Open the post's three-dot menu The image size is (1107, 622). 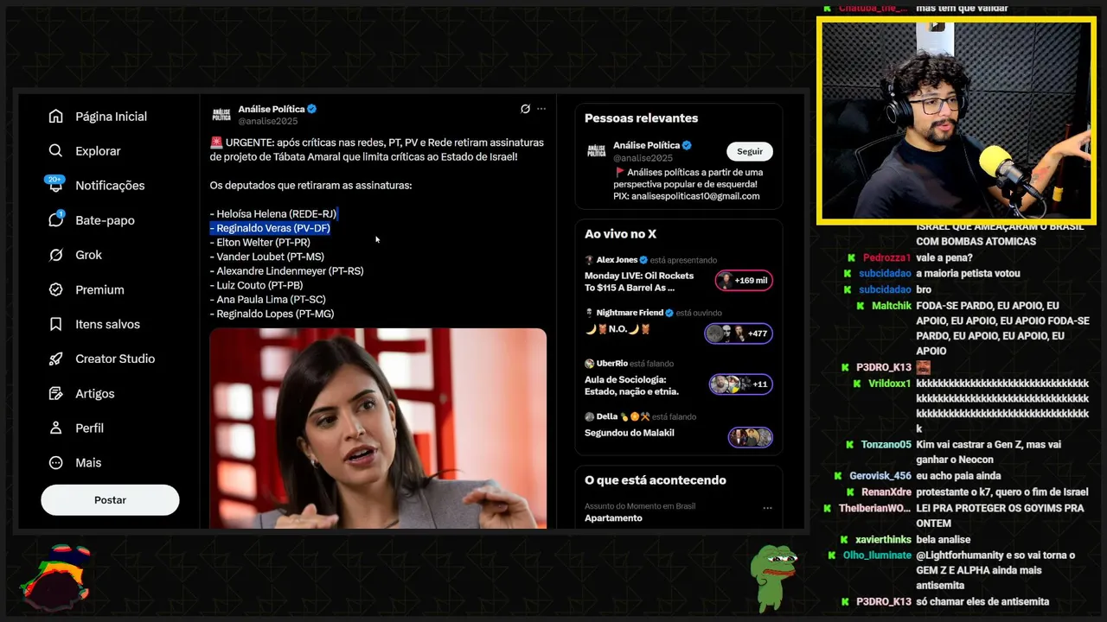541,109
